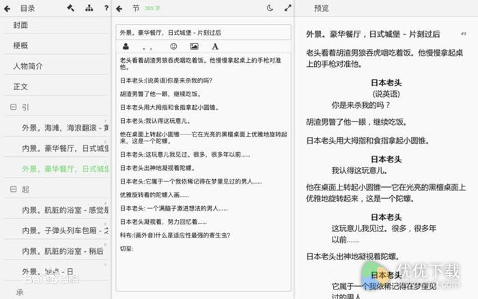Open the help question mark icon
478x299 pixels.
click(x=106, y=8)
